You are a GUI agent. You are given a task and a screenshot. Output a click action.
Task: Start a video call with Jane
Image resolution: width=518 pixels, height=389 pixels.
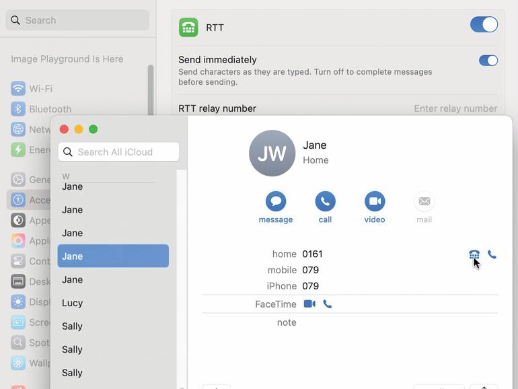375,201
